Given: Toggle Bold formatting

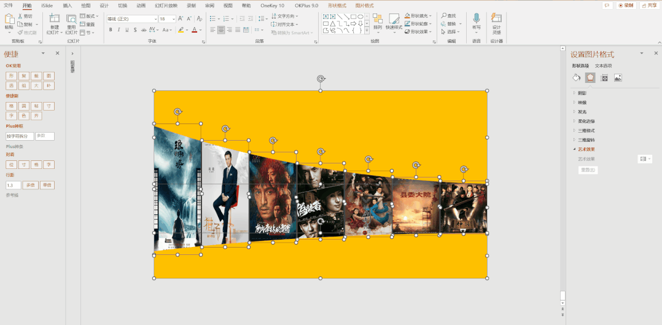Looking at the screenshot, I should point(111,30).
